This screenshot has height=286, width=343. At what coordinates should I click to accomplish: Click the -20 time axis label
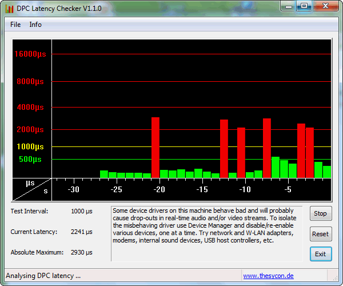click(159, 189)
